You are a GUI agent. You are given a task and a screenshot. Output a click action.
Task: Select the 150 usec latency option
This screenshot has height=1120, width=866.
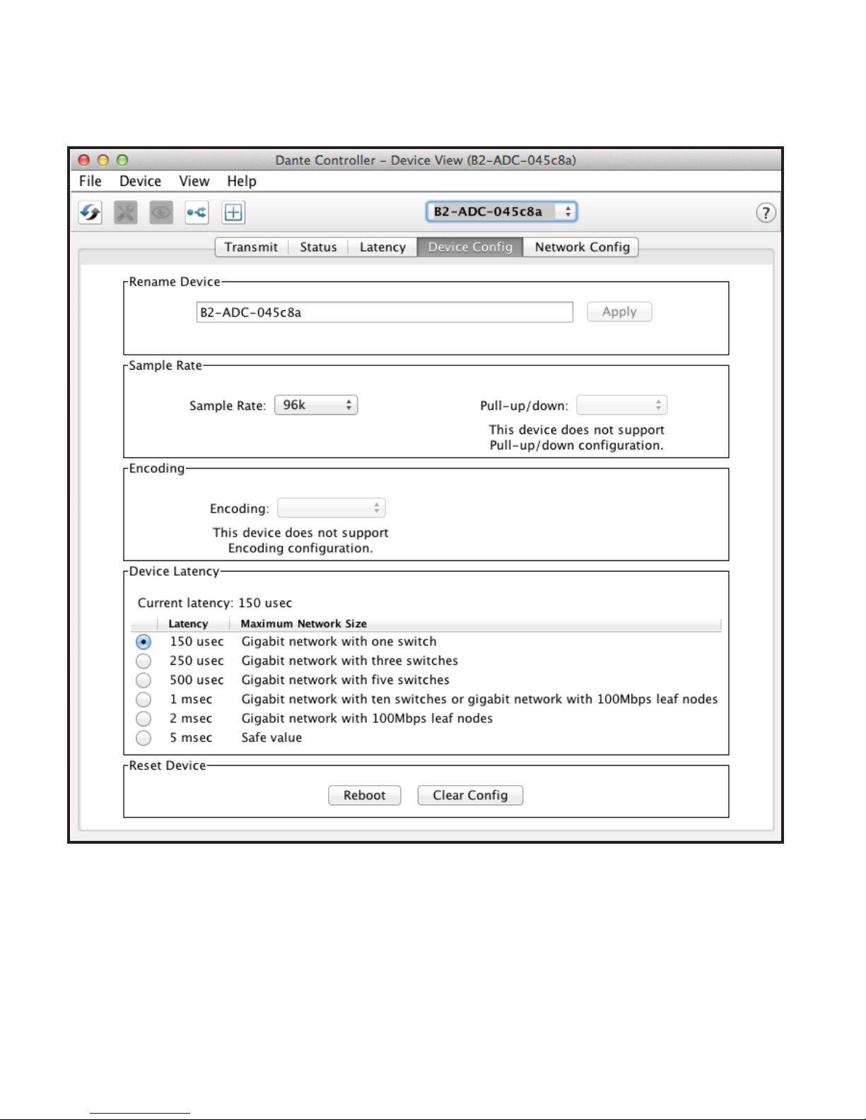pos(144,642)
